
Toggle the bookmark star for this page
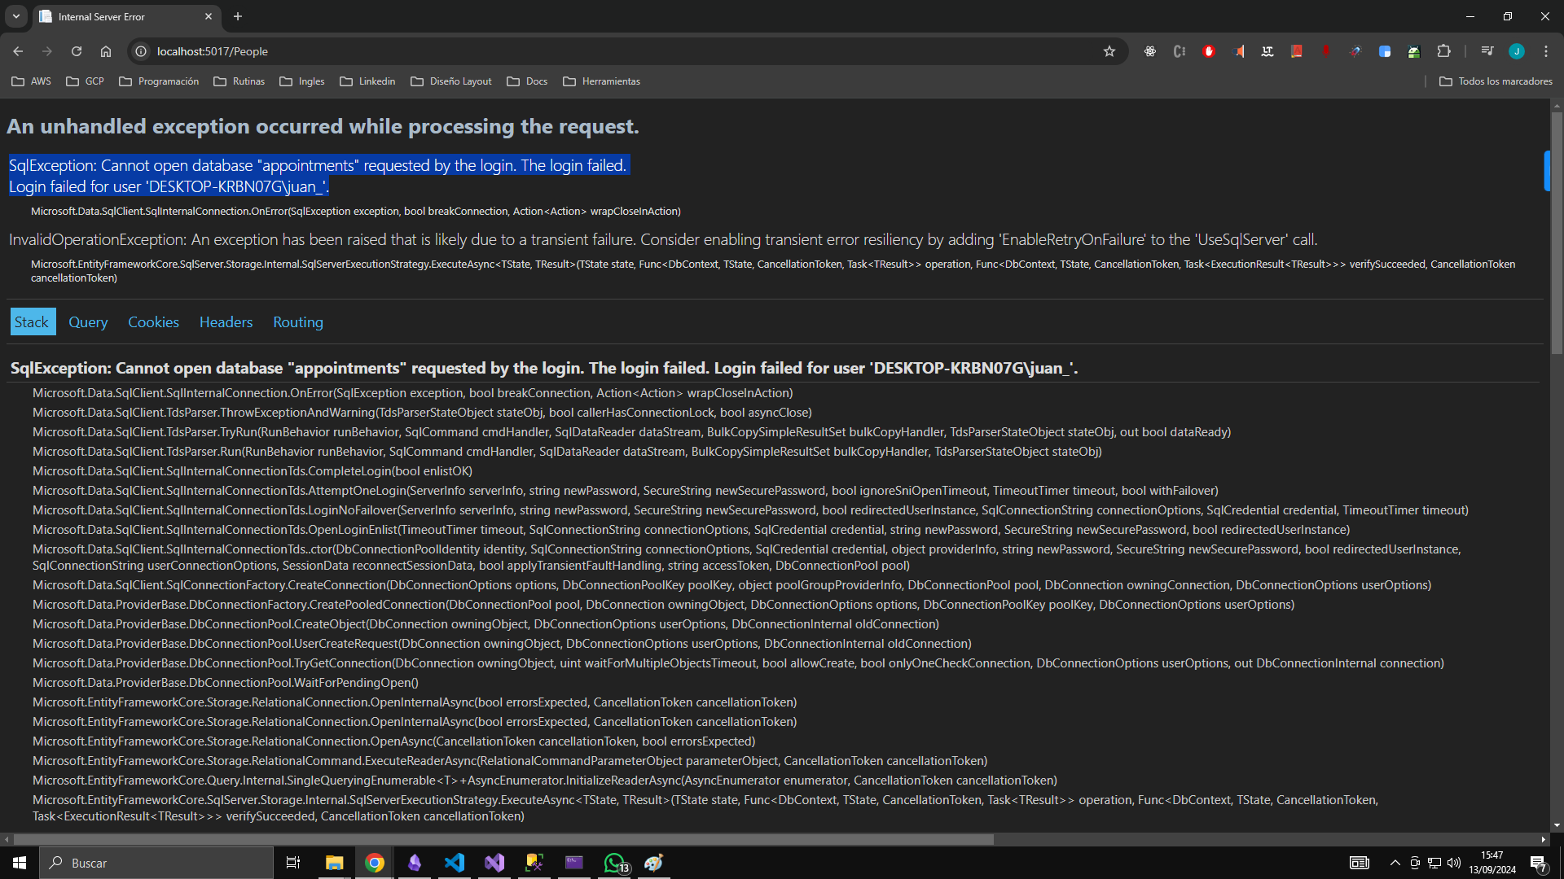(x=1109, y=50)
